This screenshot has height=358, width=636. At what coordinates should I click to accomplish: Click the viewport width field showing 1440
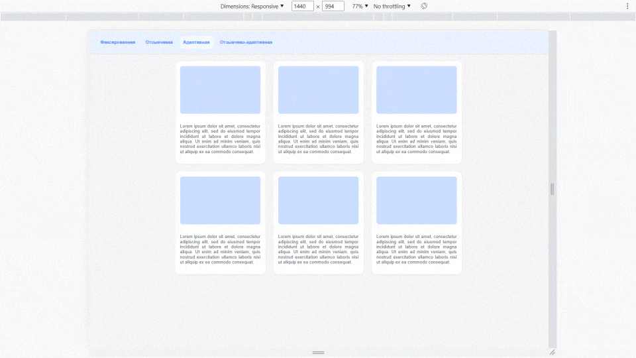(303, 6)
